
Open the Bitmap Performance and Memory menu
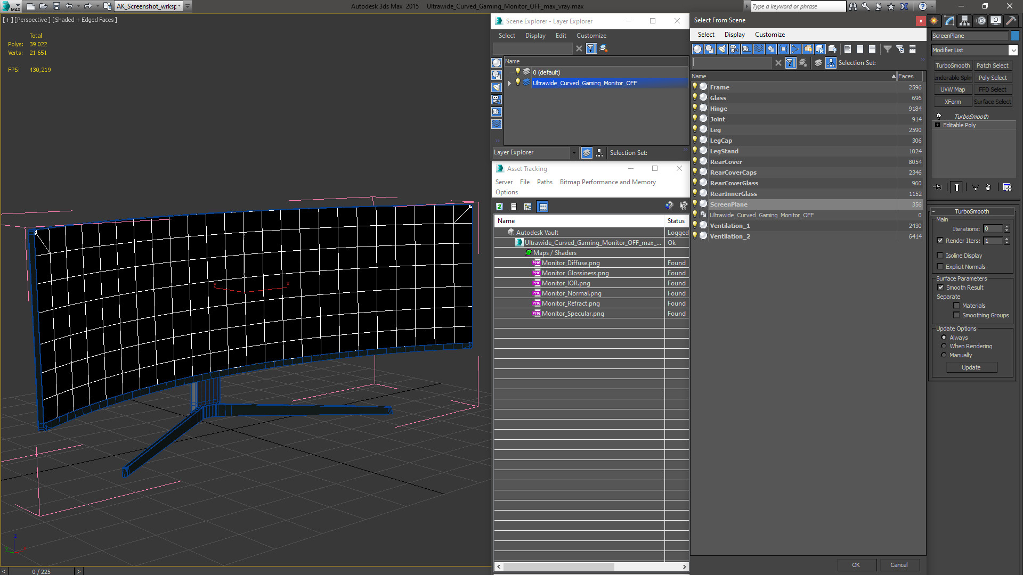(607, 182)
